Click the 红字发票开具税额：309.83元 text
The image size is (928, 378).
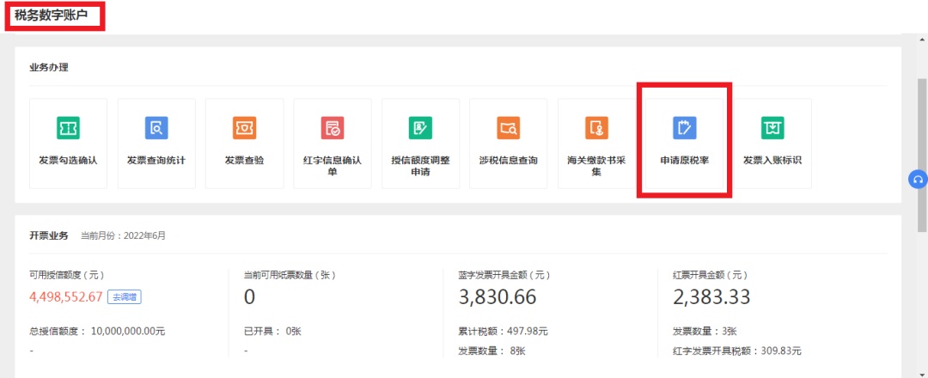click(x=737, y=351)
